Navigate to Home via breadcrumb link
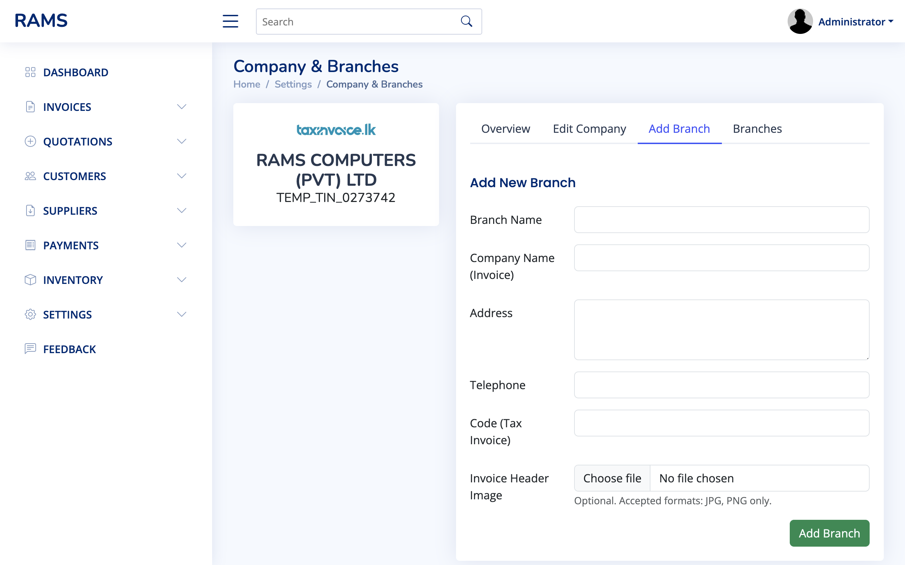Screen dimensions: 905x565 click(x=246, y=84)
